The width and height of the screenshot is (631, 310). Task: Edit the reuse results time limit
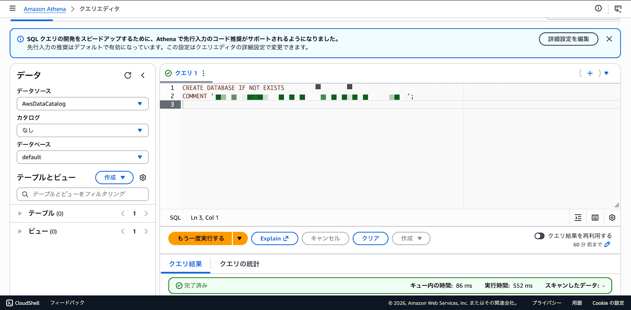click(607, 244)
